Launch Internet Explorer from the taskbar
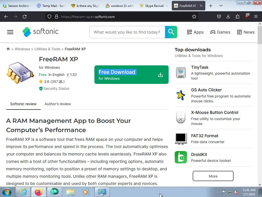The height and width of the screenshot is (197, 262). 23,192
